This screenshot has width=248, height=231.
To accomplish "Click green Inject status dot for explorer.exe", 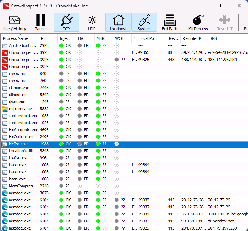I will point(61,109).
